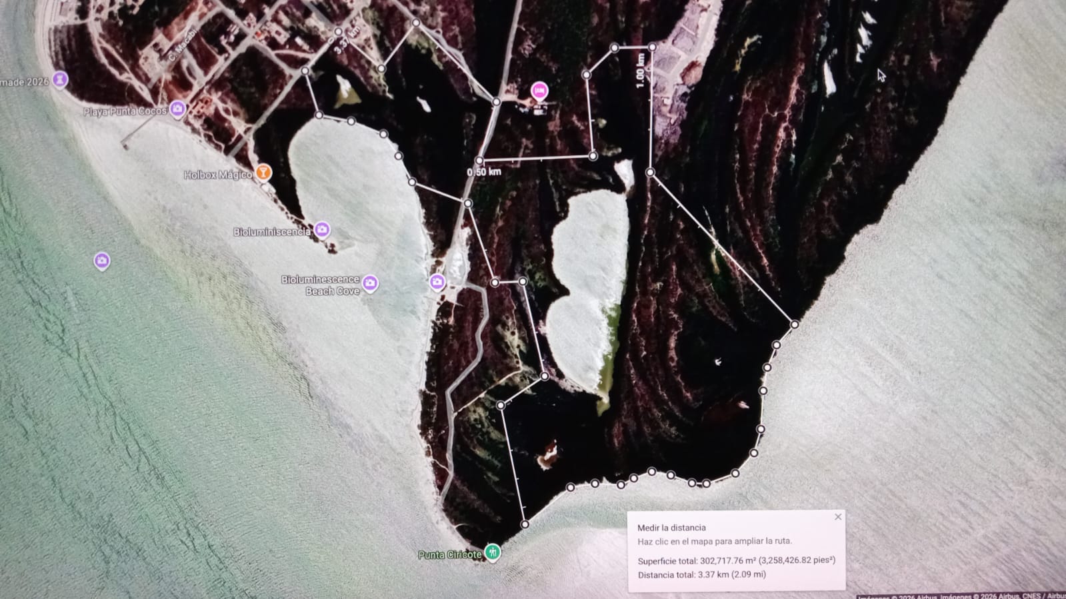The width and height of the screenshot is (1066, 599).
Task: Click the Bioluminescence Beach Cove camera pin
Action: pos(370,283)
